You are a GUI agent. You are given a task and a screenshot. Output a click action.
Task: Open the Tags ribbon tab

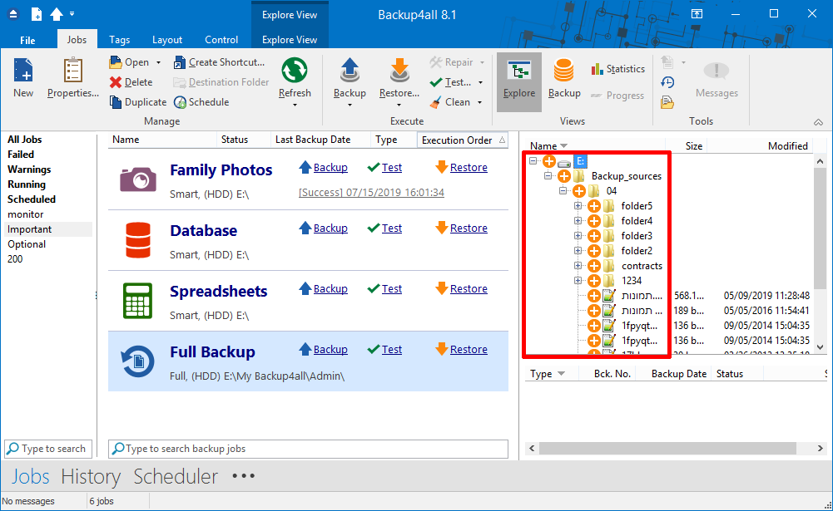pyautogui.click(x=119, y=39)
